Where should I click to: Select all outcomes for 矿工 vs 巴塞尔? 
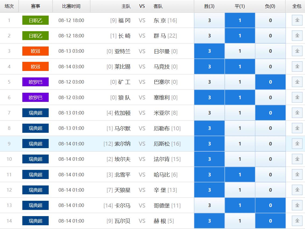click(x=297, y=82)
